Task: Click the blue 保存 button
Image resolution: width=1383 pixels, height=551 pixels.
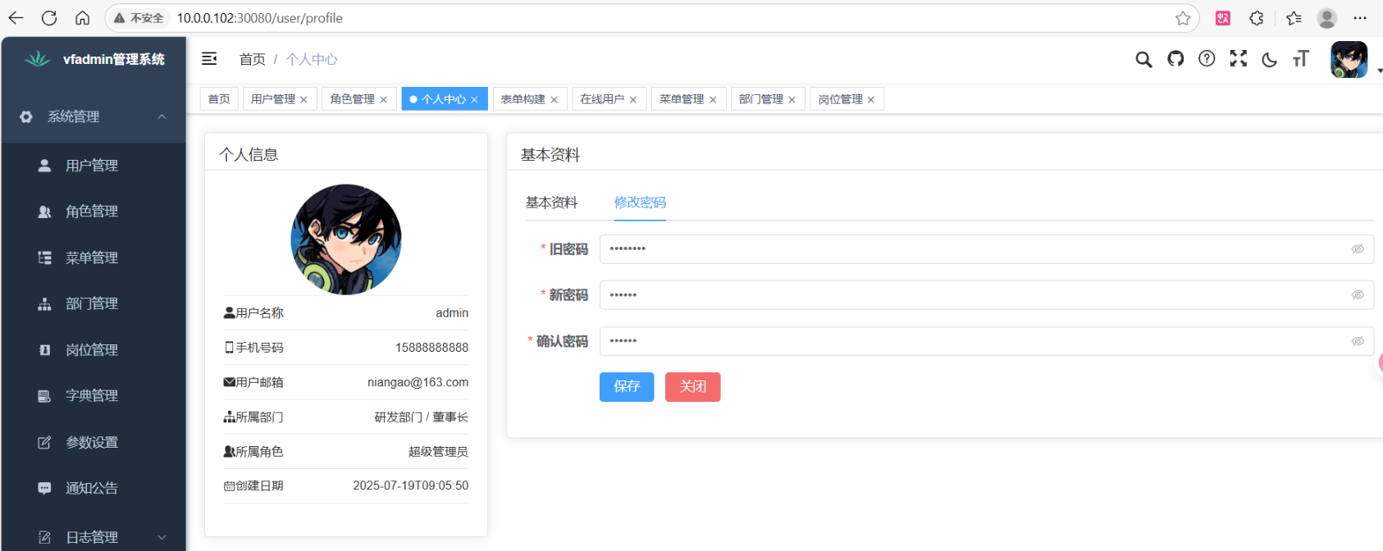Action: pos(627,387)
